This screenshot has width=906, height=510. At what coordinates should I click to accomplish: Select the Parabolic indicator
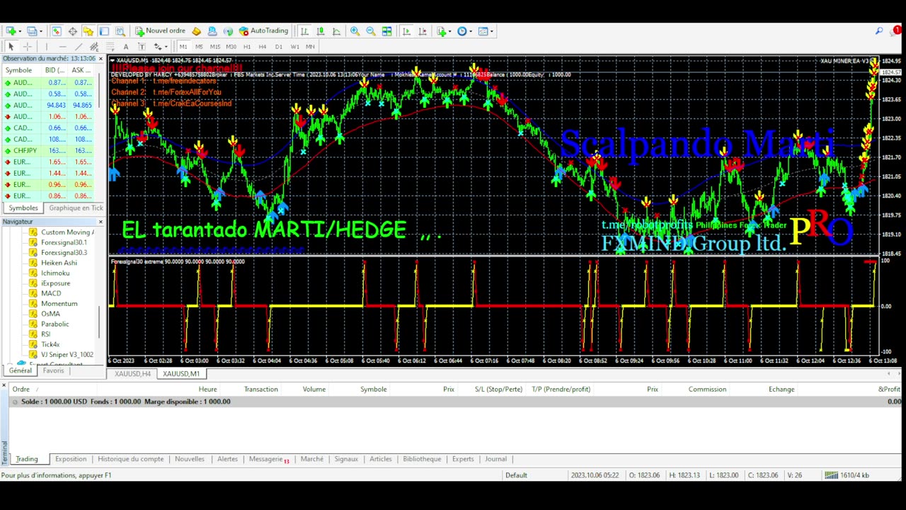pos(55,324)
